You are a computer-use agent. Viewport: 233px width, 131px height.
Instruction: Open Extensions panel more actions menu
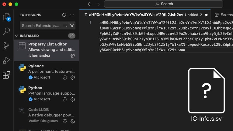tap(72, 15)
